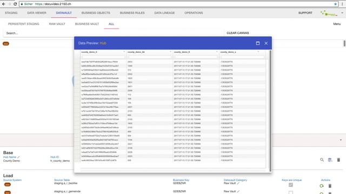This screenshot has width=346, height=194.
Task: Click the orange AAA badge on the canvas
Action: pos(6,44)
